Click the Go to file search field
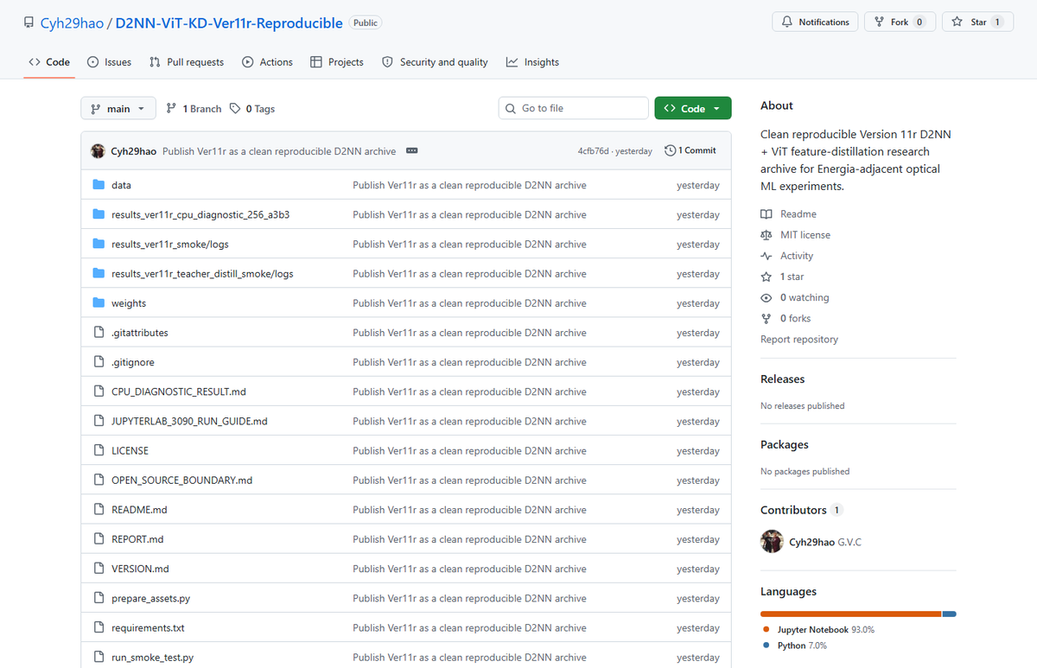1037x668 pixels. pyautogui.click(x=574, y=109)
